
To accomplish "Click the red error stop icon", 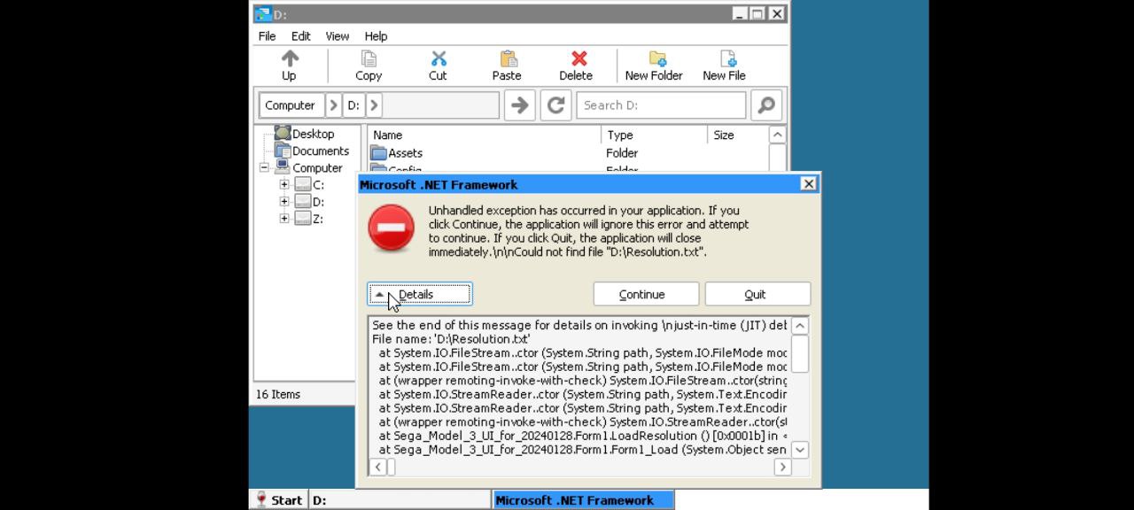I will click(x=391, y=227).
